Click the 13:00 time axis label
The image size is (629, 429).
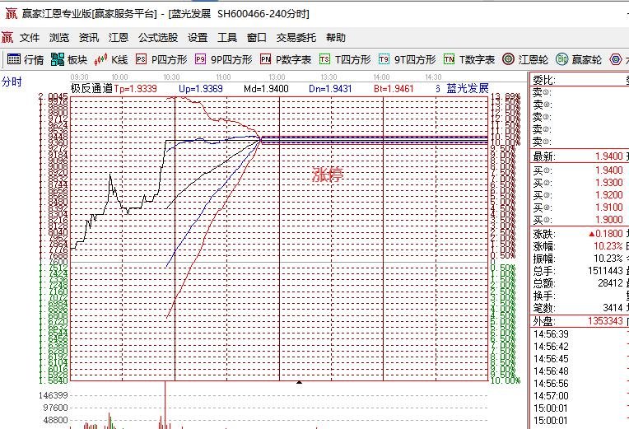click(x=277, y=77)
